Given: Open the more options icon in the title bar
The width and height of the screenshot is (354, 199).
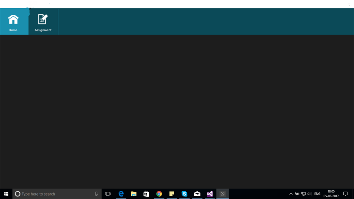Looking at the screenshot, I should coord(349,4).
